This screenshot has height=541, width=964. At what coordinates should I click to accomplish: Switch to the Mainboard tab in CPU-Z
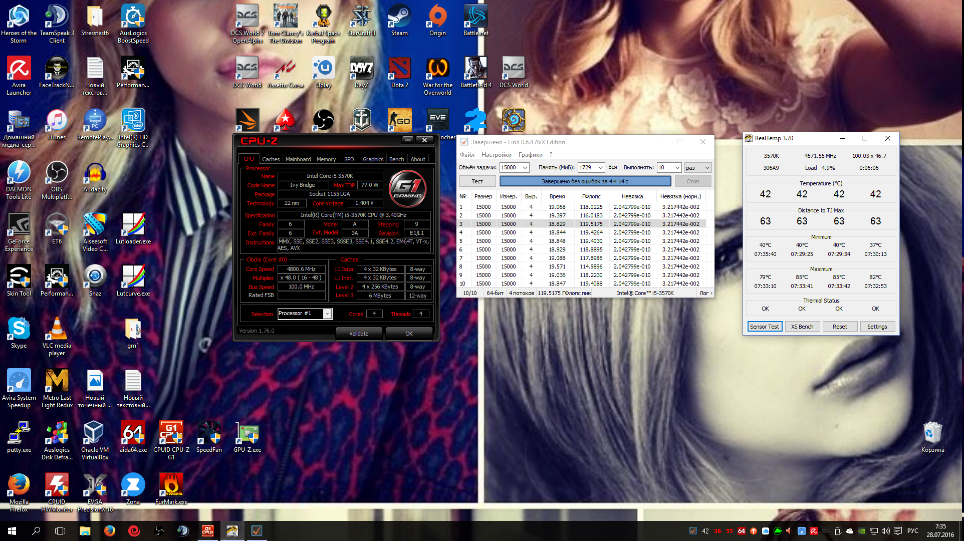coord(298,159)
